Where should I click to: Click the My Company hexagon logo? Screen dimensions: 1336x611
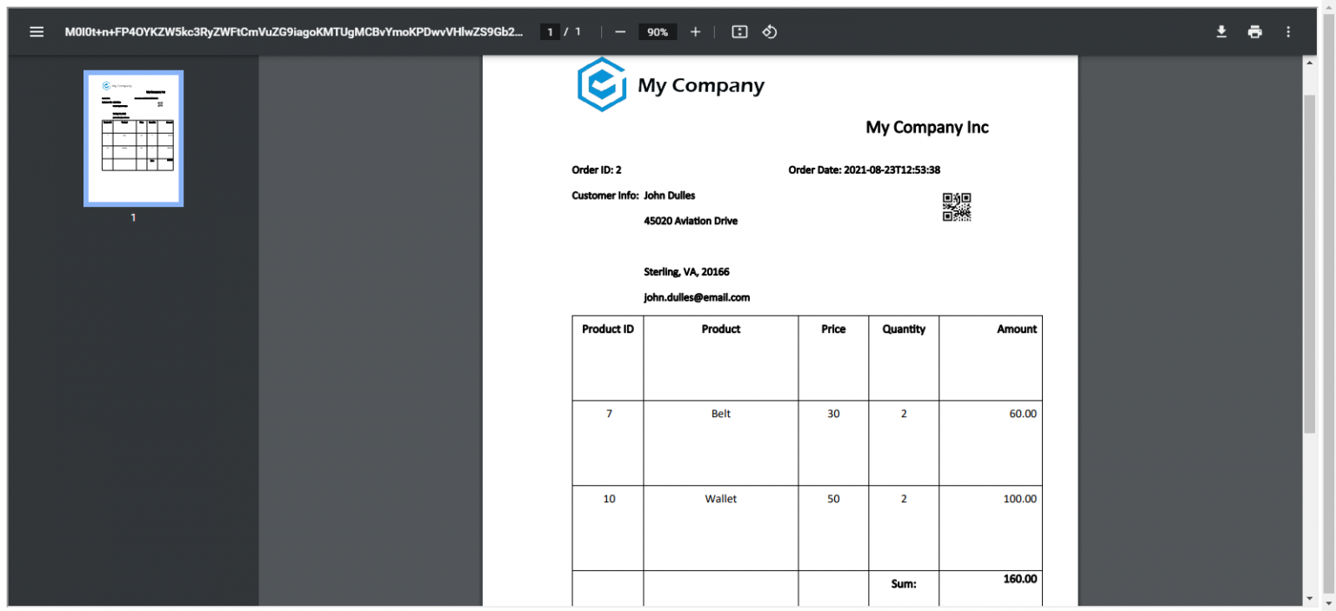click(x=601, y=84)
